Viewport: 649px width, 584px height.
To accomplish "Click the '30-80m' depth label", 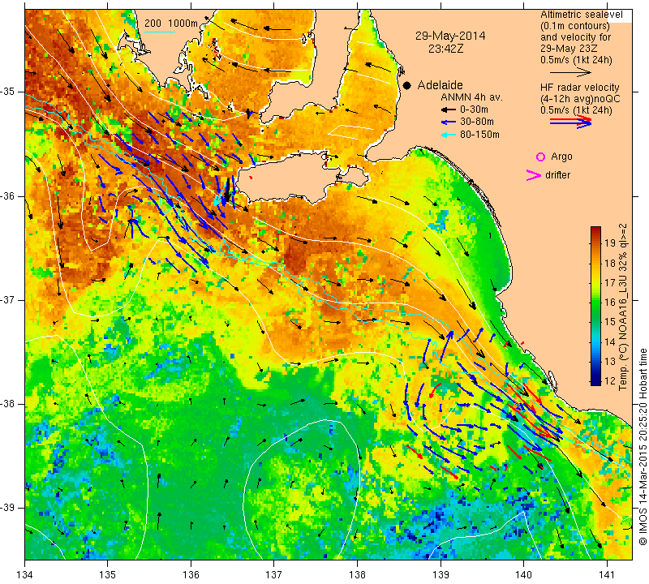I will pyautogui.click(x=477, y=122).
